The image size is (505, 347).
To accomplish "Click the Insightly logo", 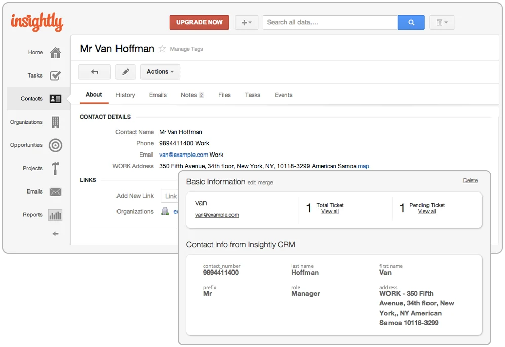I will coord(36,22).
